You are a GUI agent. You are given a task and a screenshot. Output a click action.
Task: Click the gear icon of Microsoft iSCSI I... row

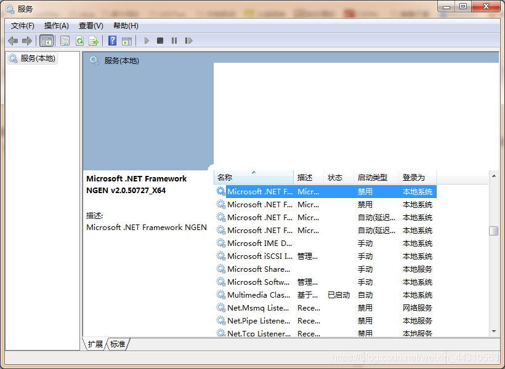(220, 256)
